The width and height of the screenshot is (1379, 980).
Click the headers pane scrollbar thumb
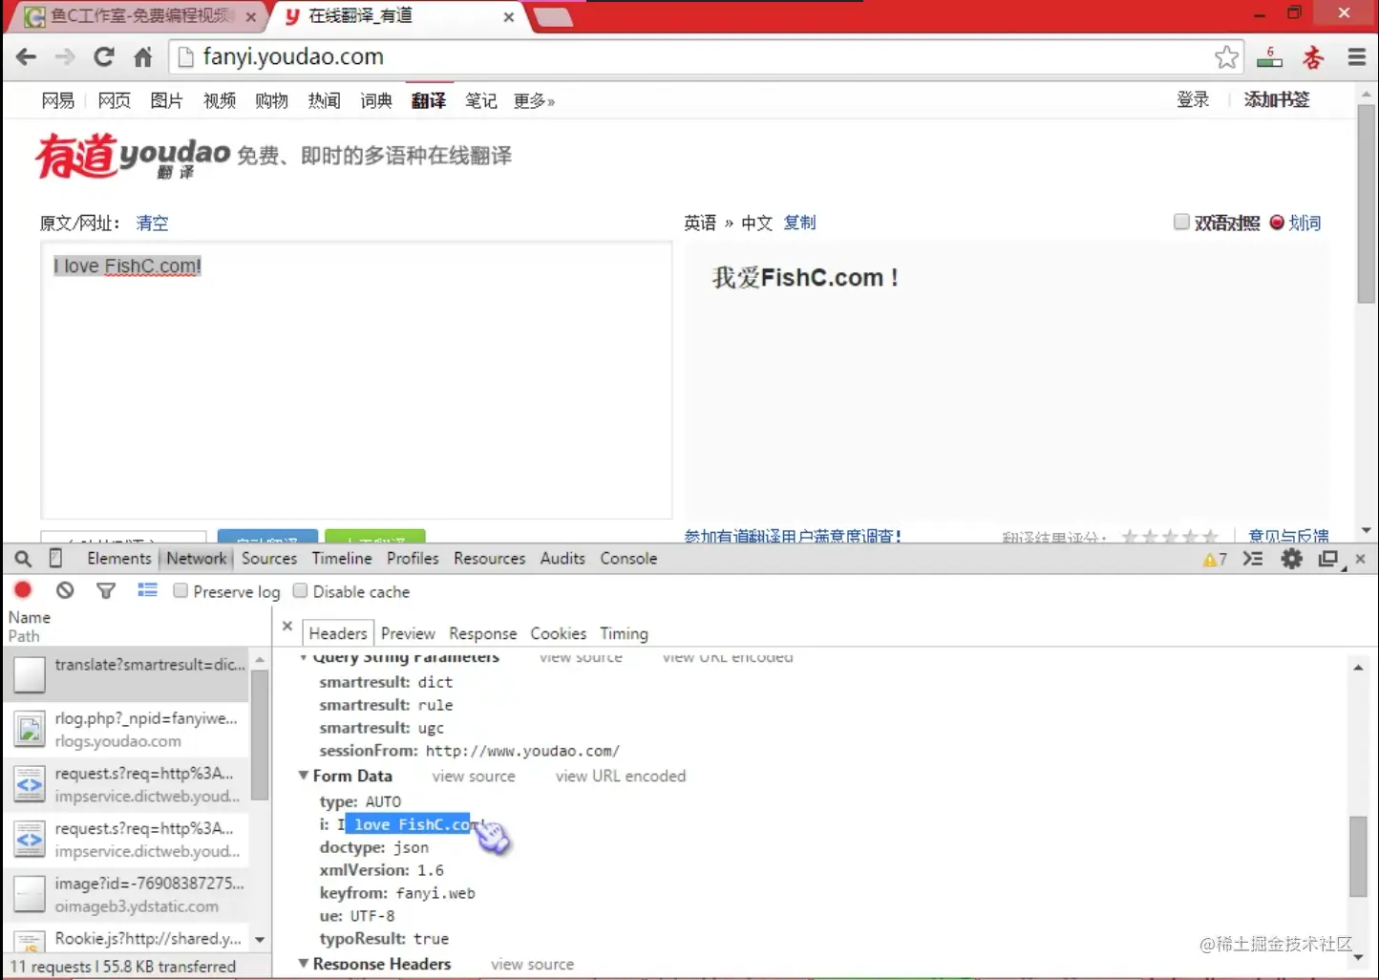point(1358,857)
